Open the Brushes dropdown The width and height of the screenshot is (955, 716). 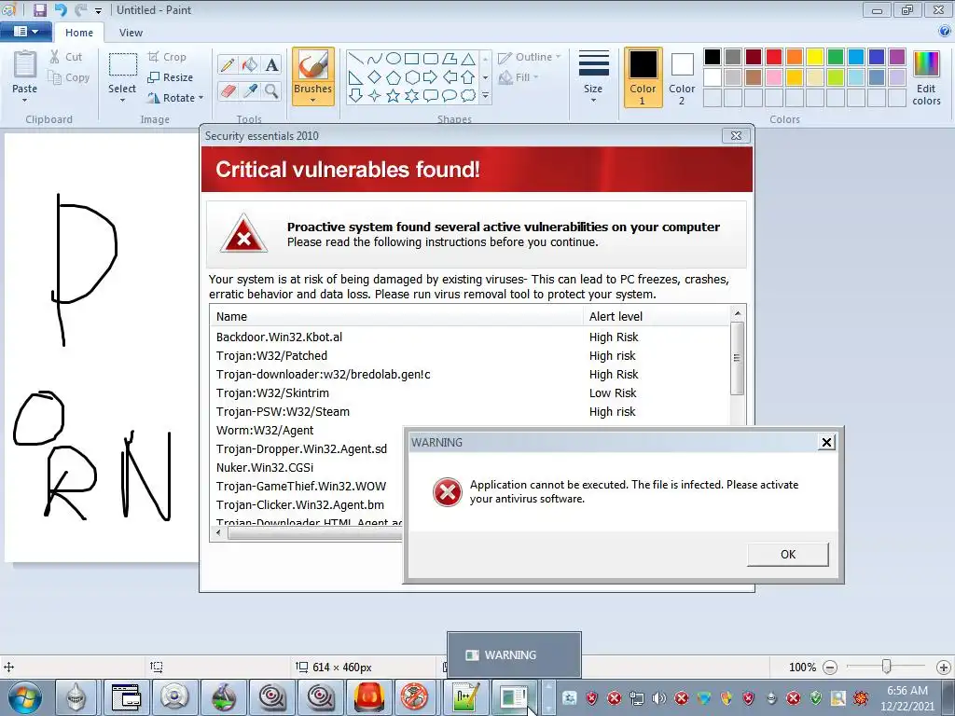(313, 95)
